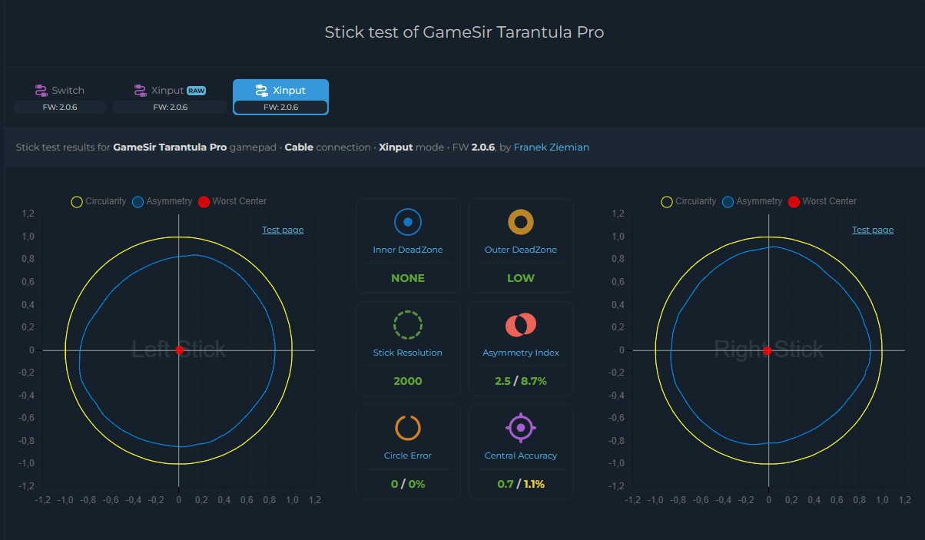This screenshot has width=925, height=540.
Task: Open Franek Ziemian author link
Action: tap(552, 147)
